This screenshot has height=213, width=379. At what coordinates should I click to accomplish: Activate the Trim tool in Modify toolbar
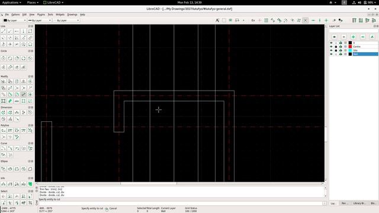[17, 88]
